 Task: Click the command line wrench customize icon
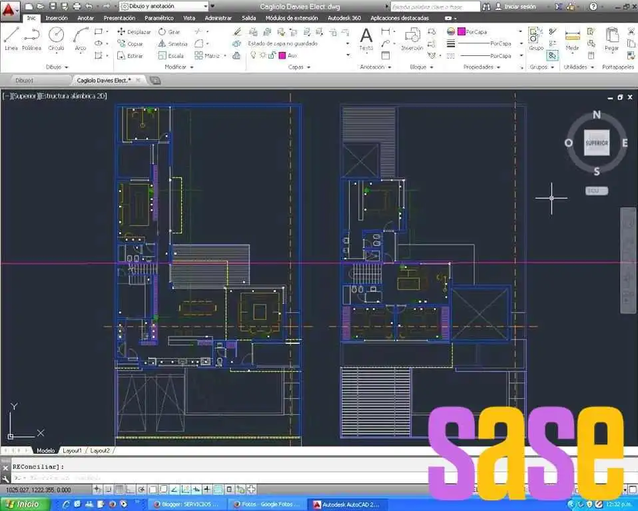pos(5,479)
